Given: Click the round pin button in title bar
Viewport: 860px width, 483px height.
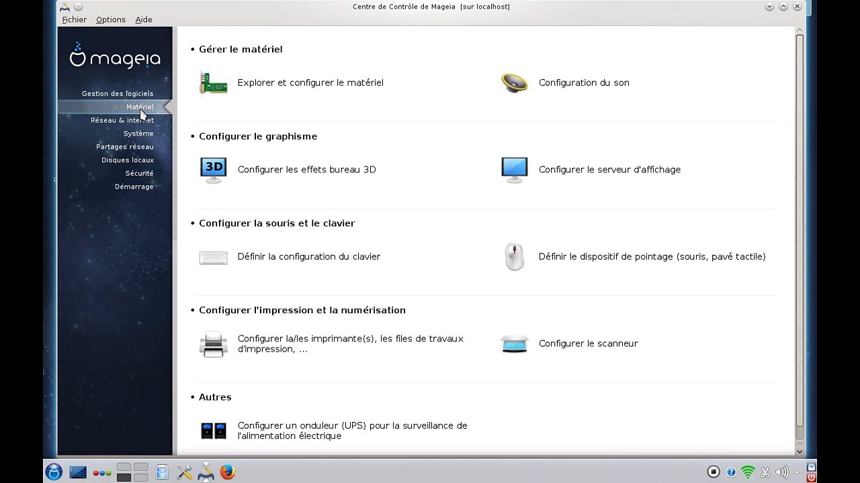Looking at the screenshot, I should pos(78,7).
